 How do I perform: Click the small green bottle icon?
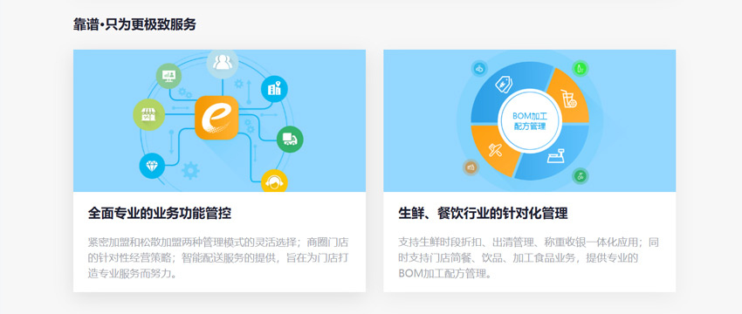581,69
